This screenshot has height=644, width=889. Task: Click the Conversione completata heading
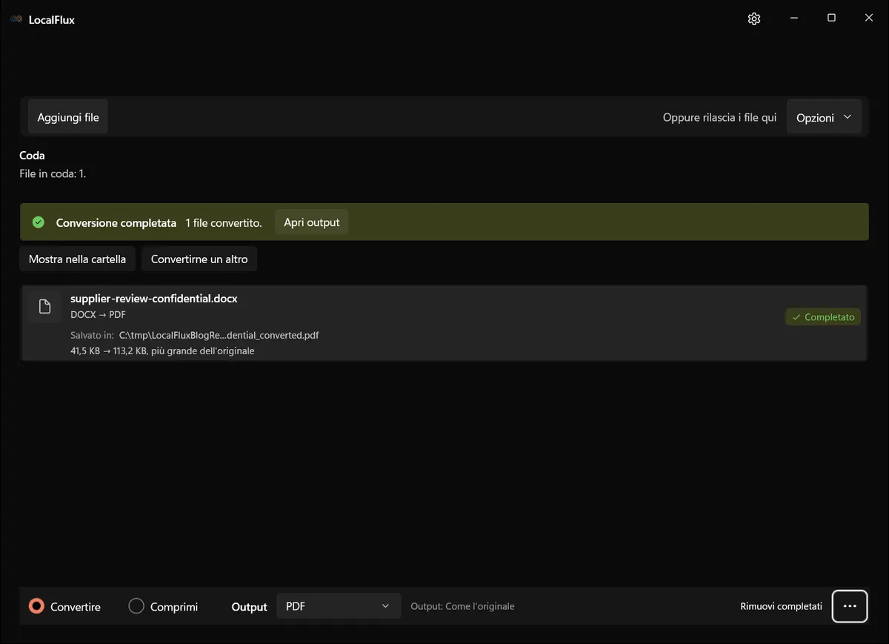click(x=116, y=222)
